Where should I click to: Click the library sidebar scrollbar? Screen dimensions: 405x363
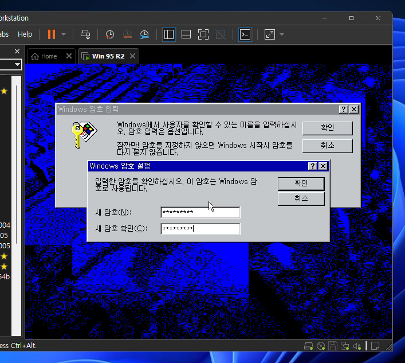click(x=17, y=164)
